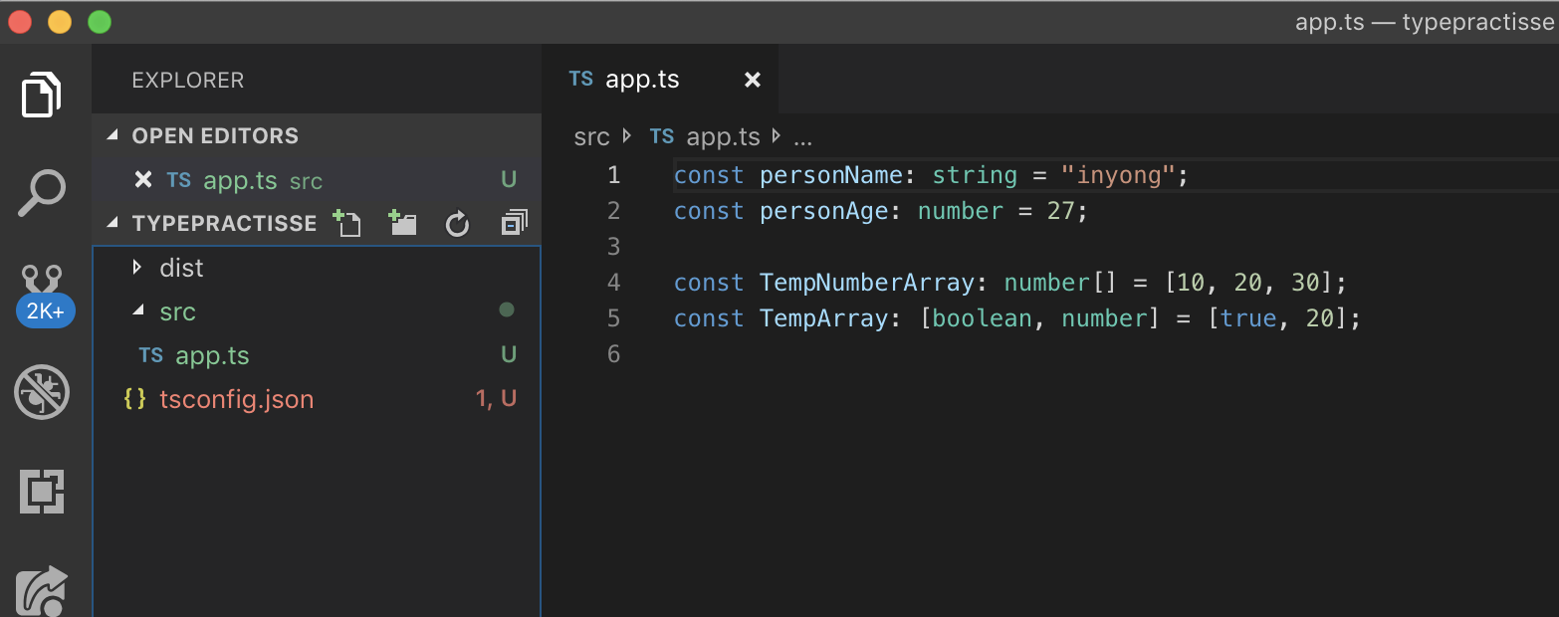
Task: Click the macOS yellow minimize button
Action: click(60, 22)
